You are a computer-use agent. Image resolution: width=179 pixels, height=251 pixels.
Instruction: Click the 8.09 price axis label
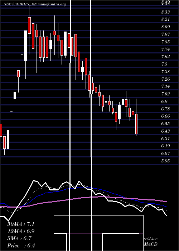click(165, 27)
